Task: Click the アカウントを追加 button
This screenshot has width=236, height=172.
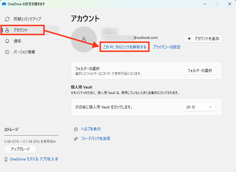Action: [203, 39]
